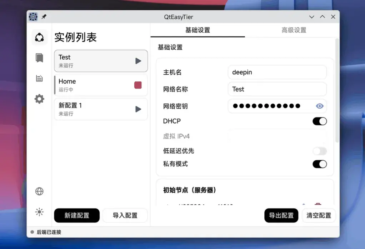Click the 新建配置 button
Image resolution: width=365 pixels, height=249 pixels.
pos(77,215)
